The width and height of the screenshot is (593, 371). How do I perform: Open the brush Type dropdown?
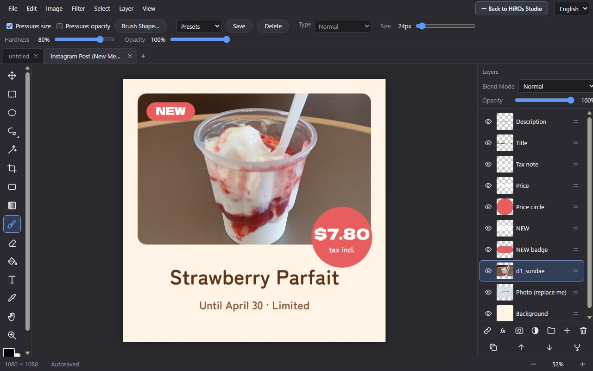pos(342,26)
